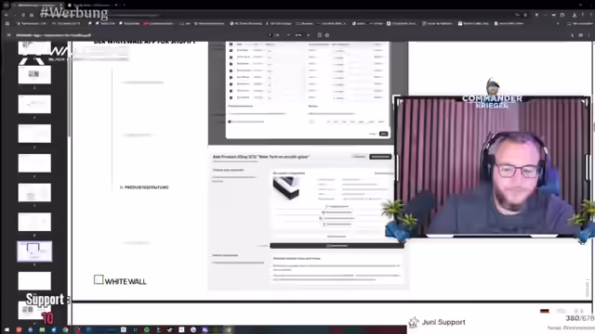Click the PRODUKTGESTALTUNG heading in the PDF

147,187
